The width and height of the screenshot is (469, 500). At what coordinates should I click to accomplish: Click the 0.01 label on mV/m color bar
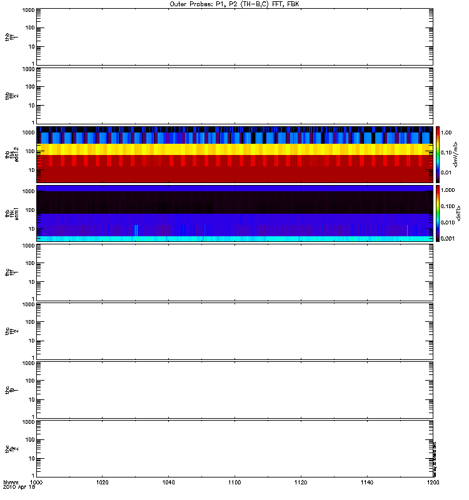point(446,172)
